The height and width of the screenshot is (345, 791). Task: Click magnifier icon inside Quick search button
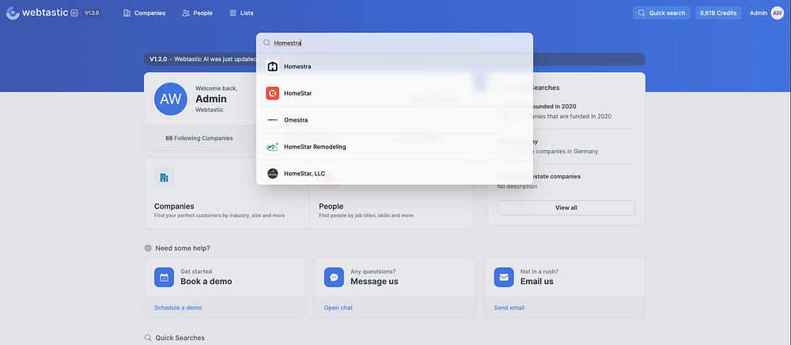642,13
